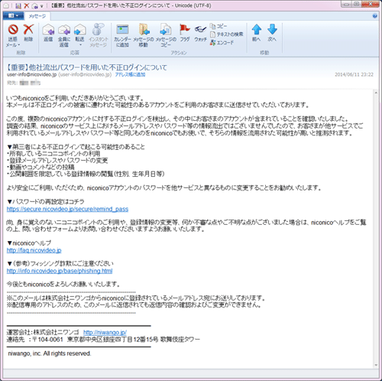Open the エンコード encoding option
The width and height of the screenshot is (382, 381).
tap(222, 43)
